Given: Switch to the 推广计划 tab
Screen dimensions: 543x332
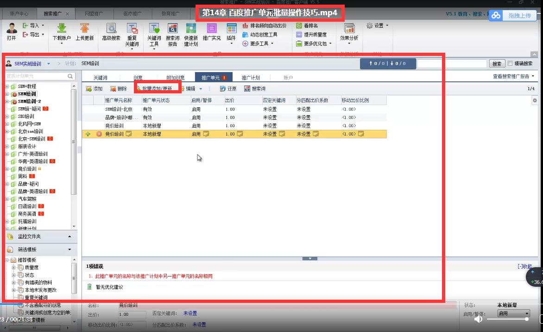Looking at the screenshot, I should click(x=251, y=78).
